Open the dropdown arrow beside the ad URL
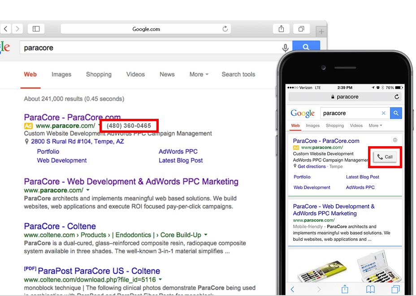The width and height of the screenshot is (416, 296). [99, 125]
